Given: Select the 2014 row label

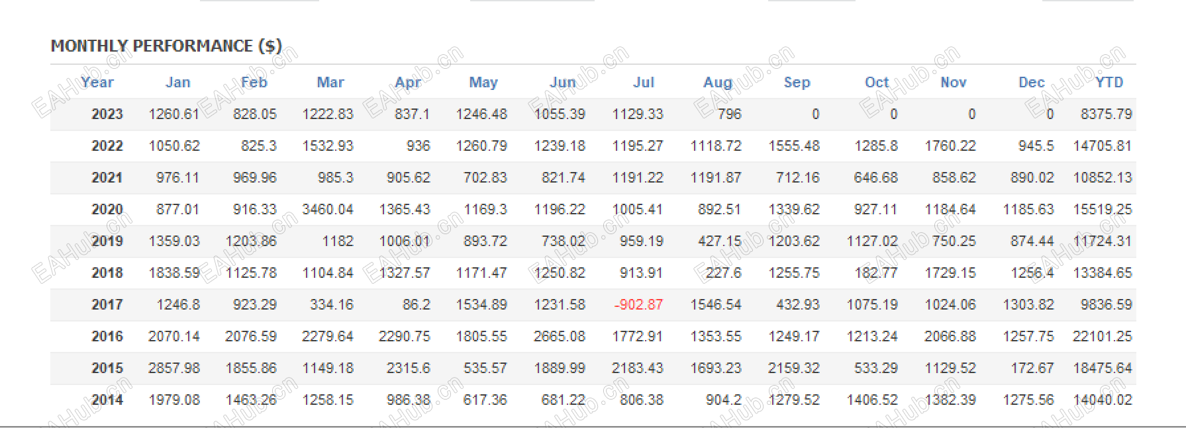Looking at the screenshot, I should click(x=107, y=400).
